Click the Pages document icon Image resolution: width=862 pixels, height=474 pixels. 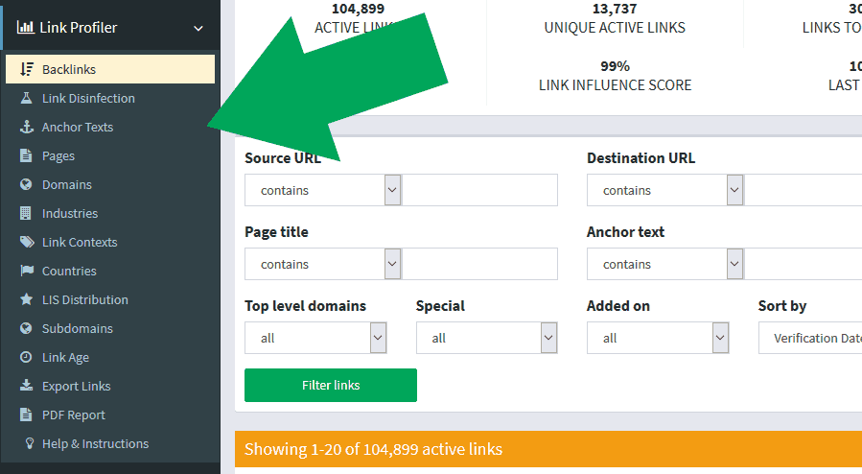26,155
